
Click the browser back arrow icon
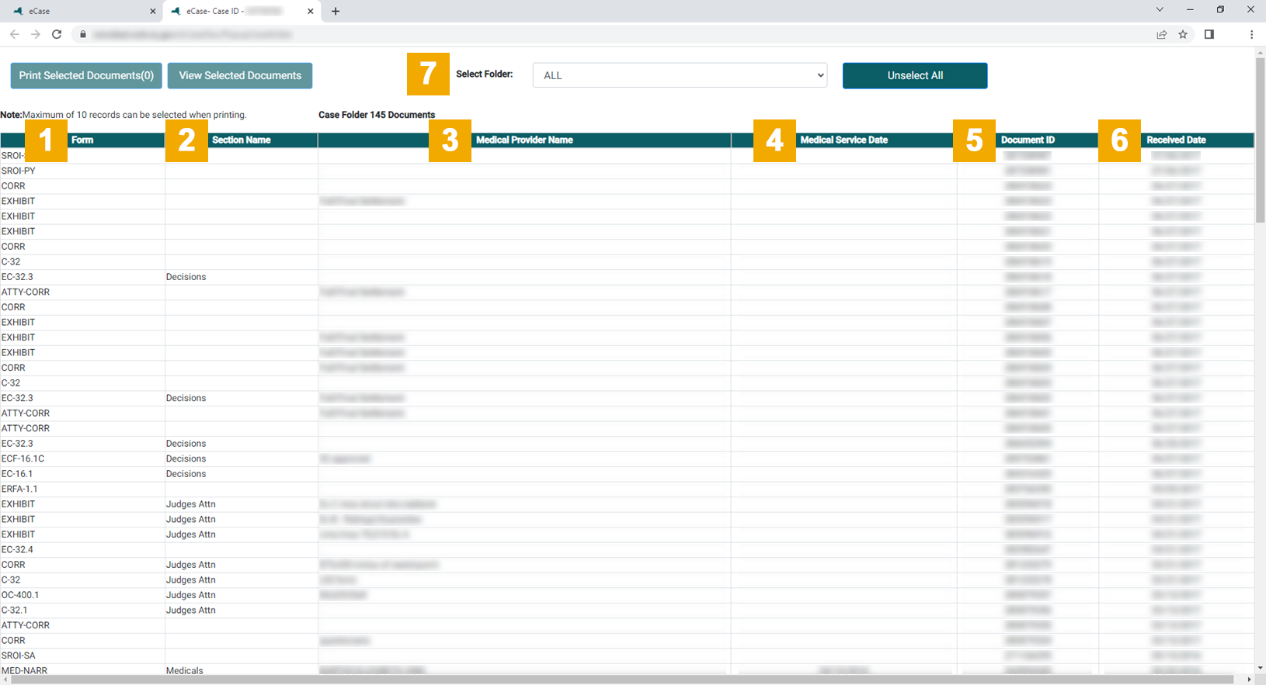pyautogui.click(x=14, y=34)
